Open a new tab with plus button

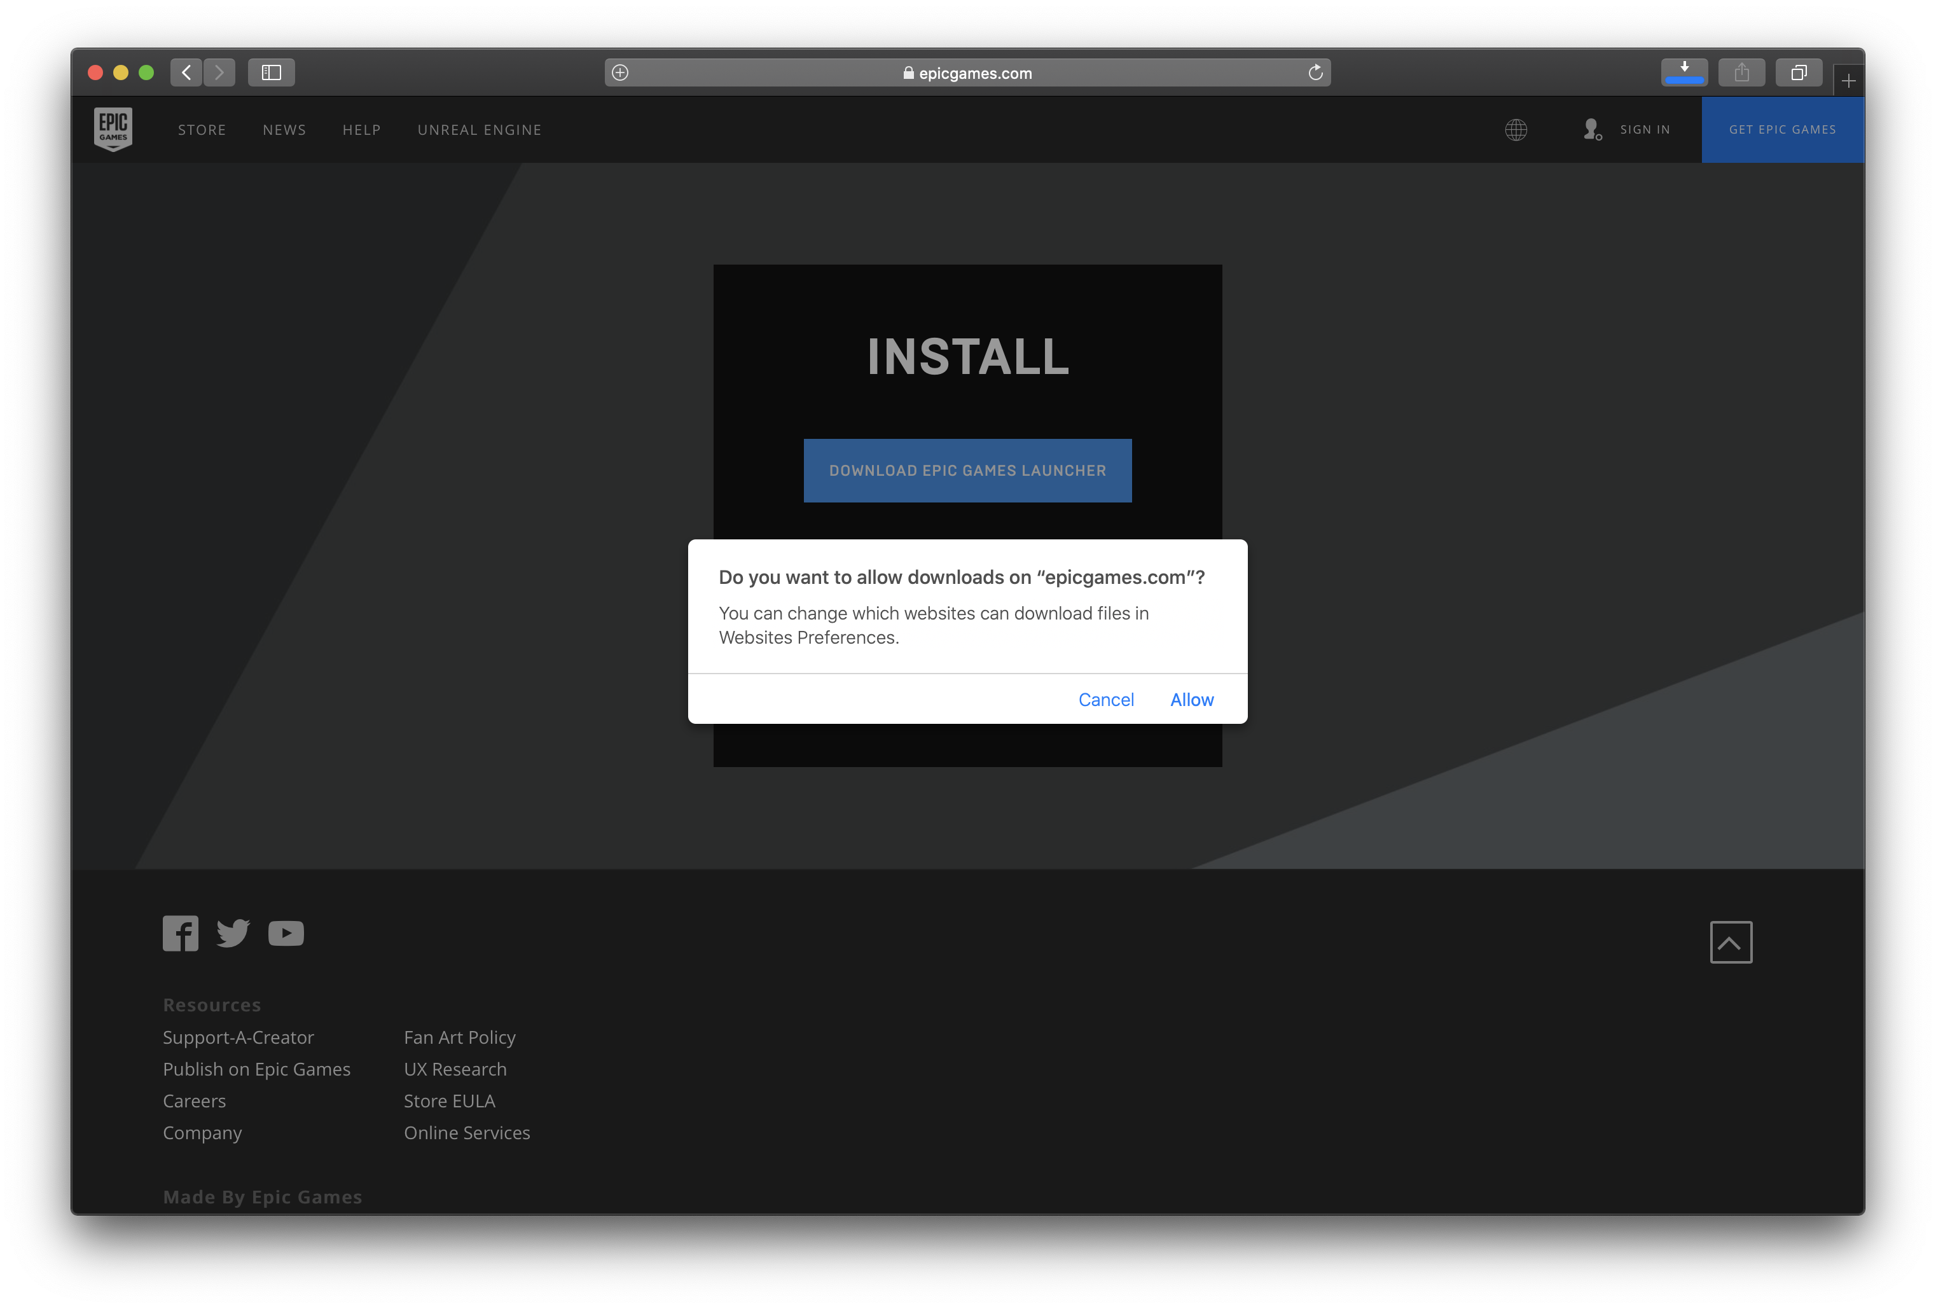(x=1848, y=81)
